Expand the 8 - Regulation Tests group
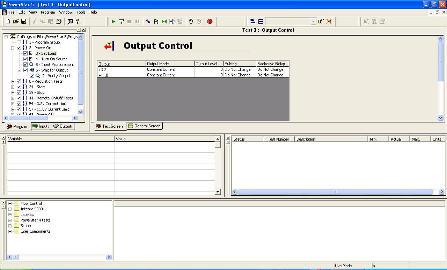The image size is (447, 270). pyautogui.click(x=13, y=81)
